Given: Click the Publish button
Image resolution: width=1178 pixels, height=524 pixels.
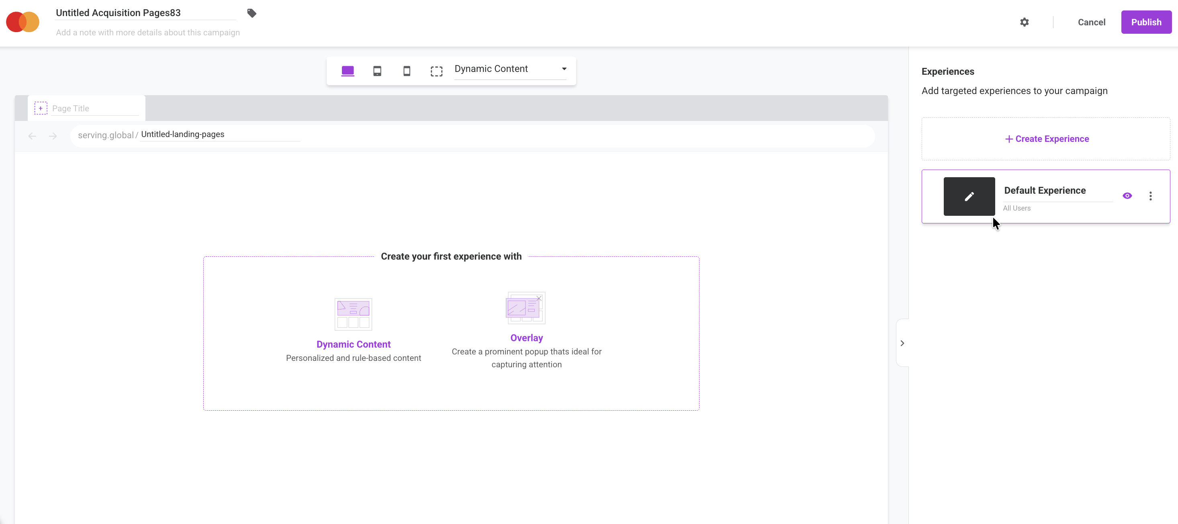Looking at the screenshot, I should tap(1146, 22).
